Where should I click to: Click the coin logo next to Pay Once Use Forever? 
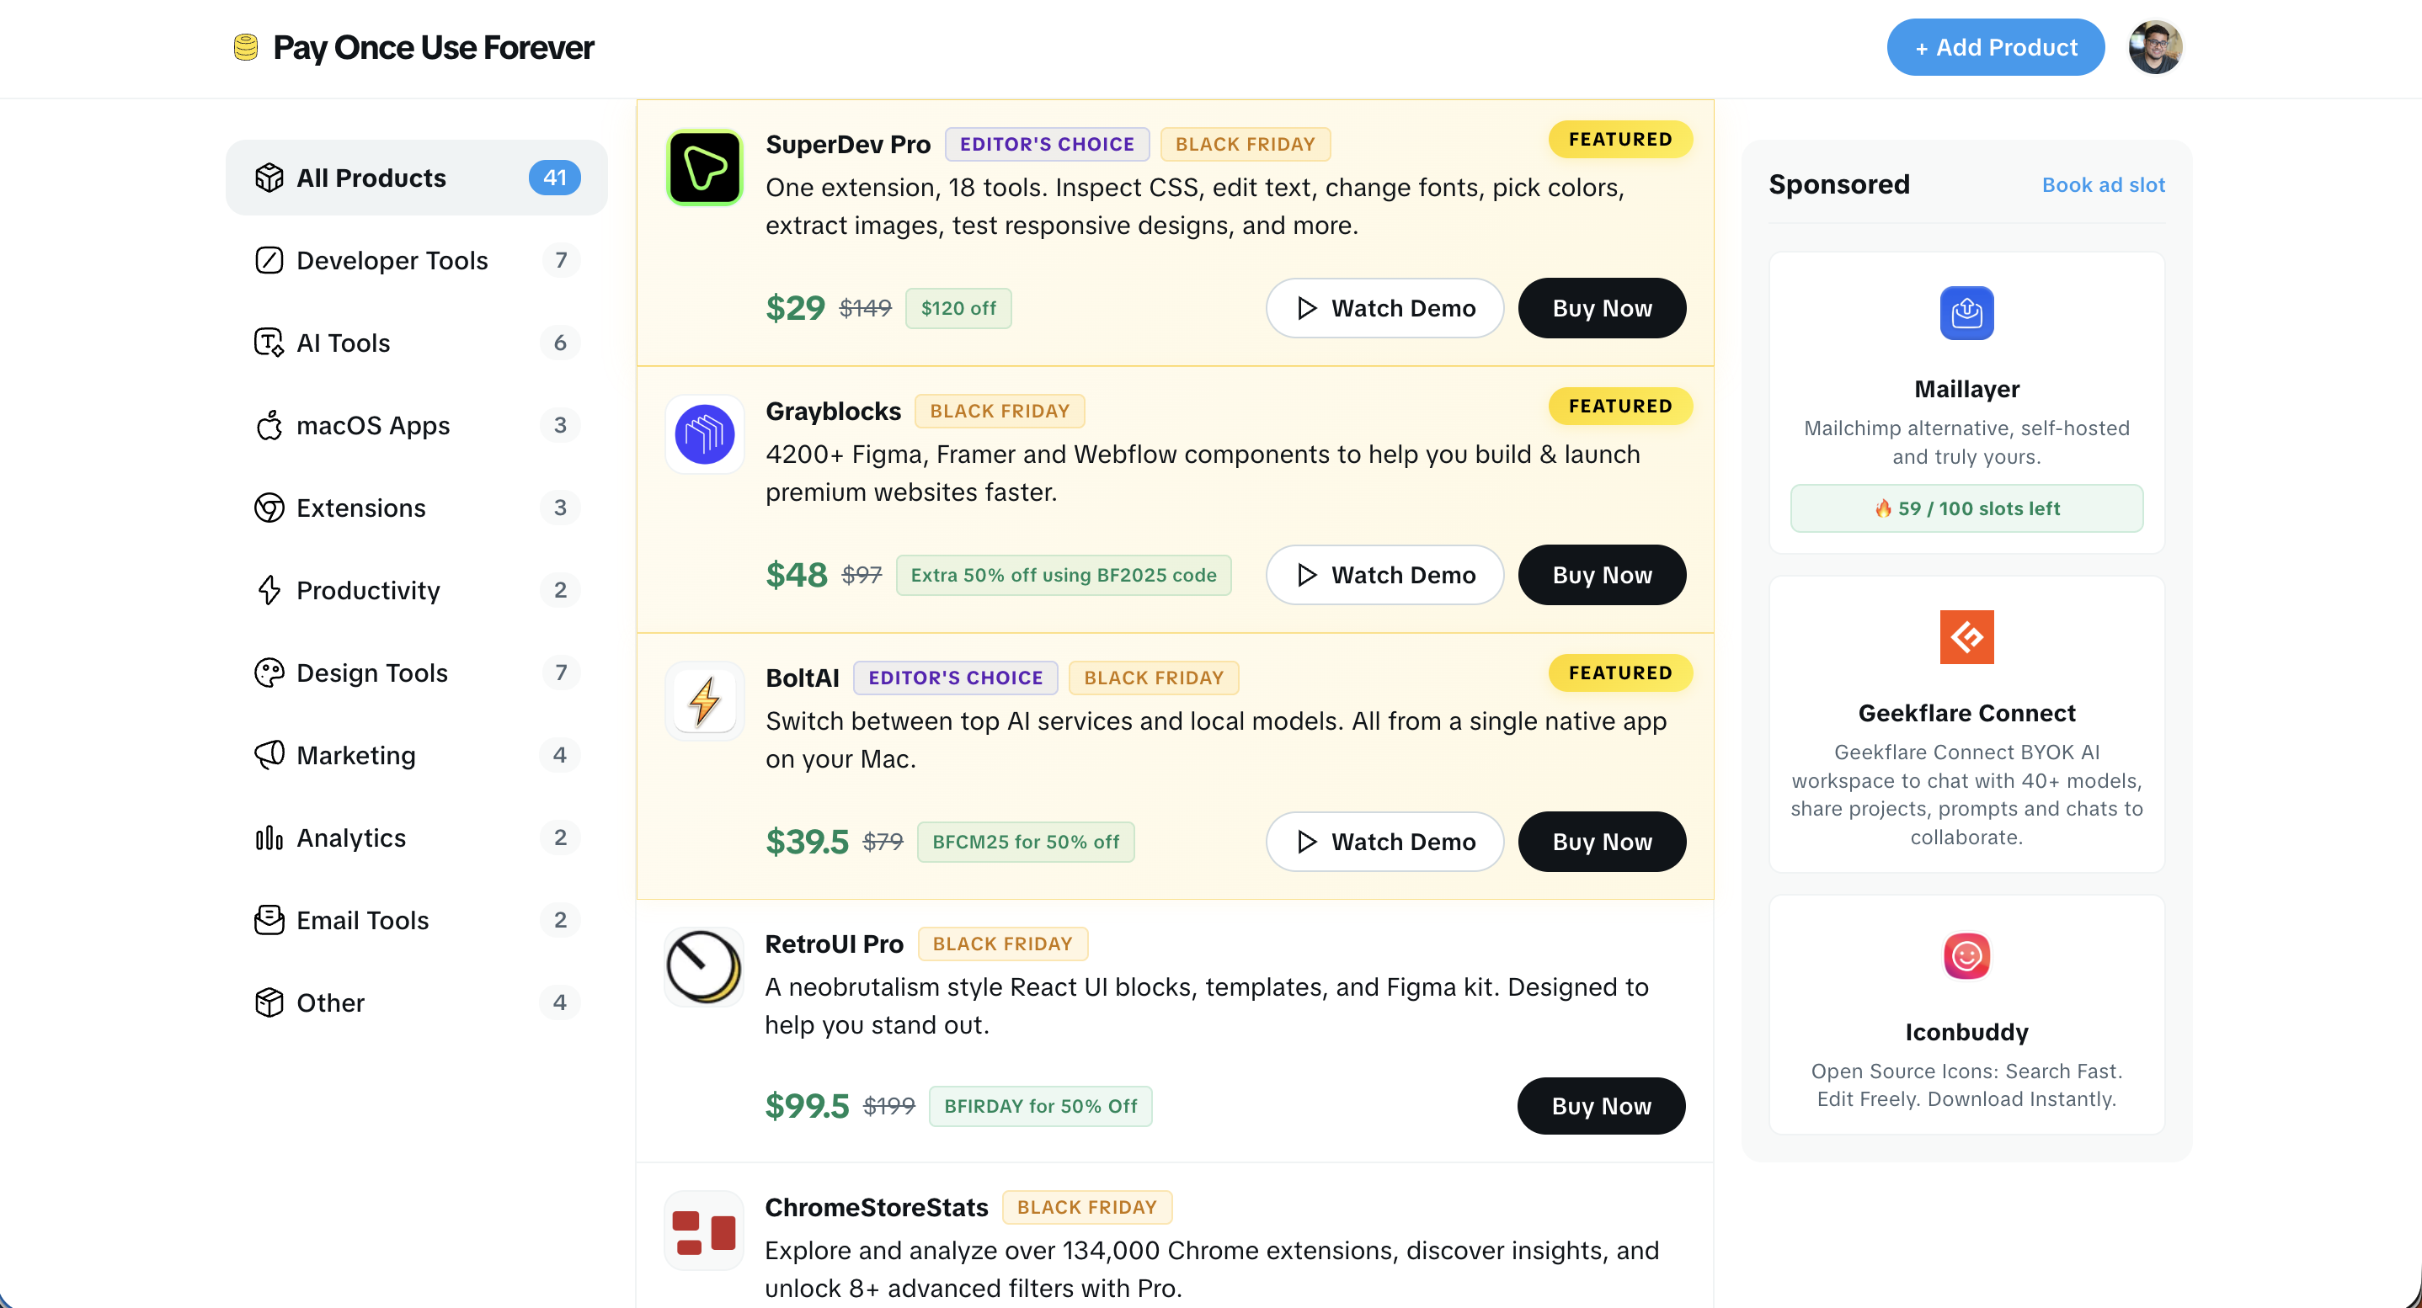pos(245,46)
